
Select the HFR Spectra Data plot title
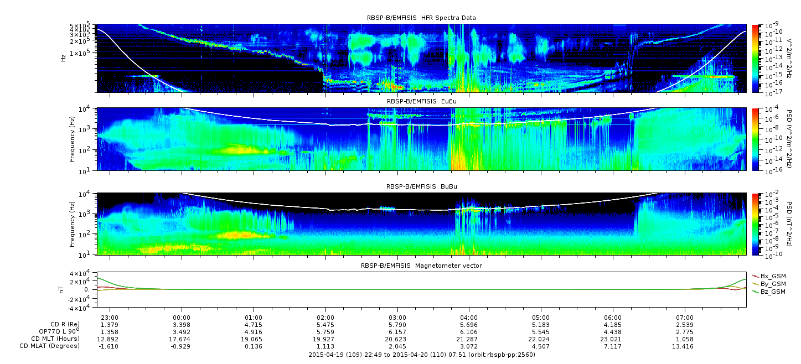coord(421,18)
